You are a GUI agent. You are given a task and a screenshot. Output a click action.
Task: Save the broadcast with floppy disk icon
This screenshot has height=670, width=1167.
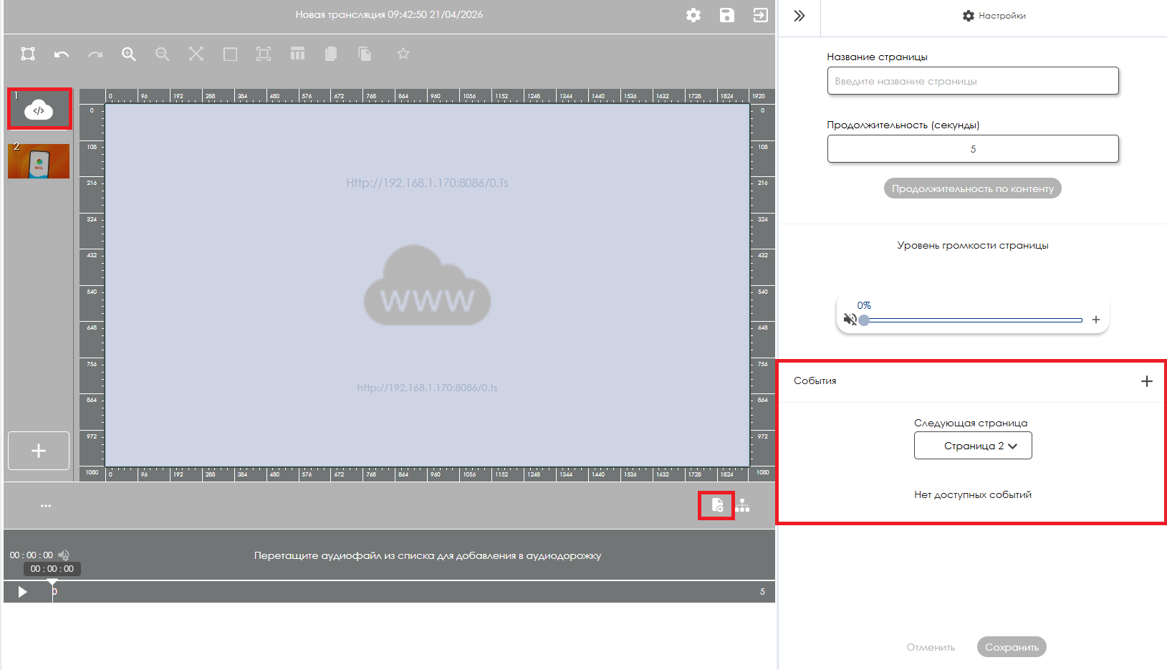[726, 15]
